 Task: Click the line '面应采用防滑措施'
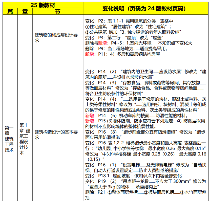coord(103,138)
